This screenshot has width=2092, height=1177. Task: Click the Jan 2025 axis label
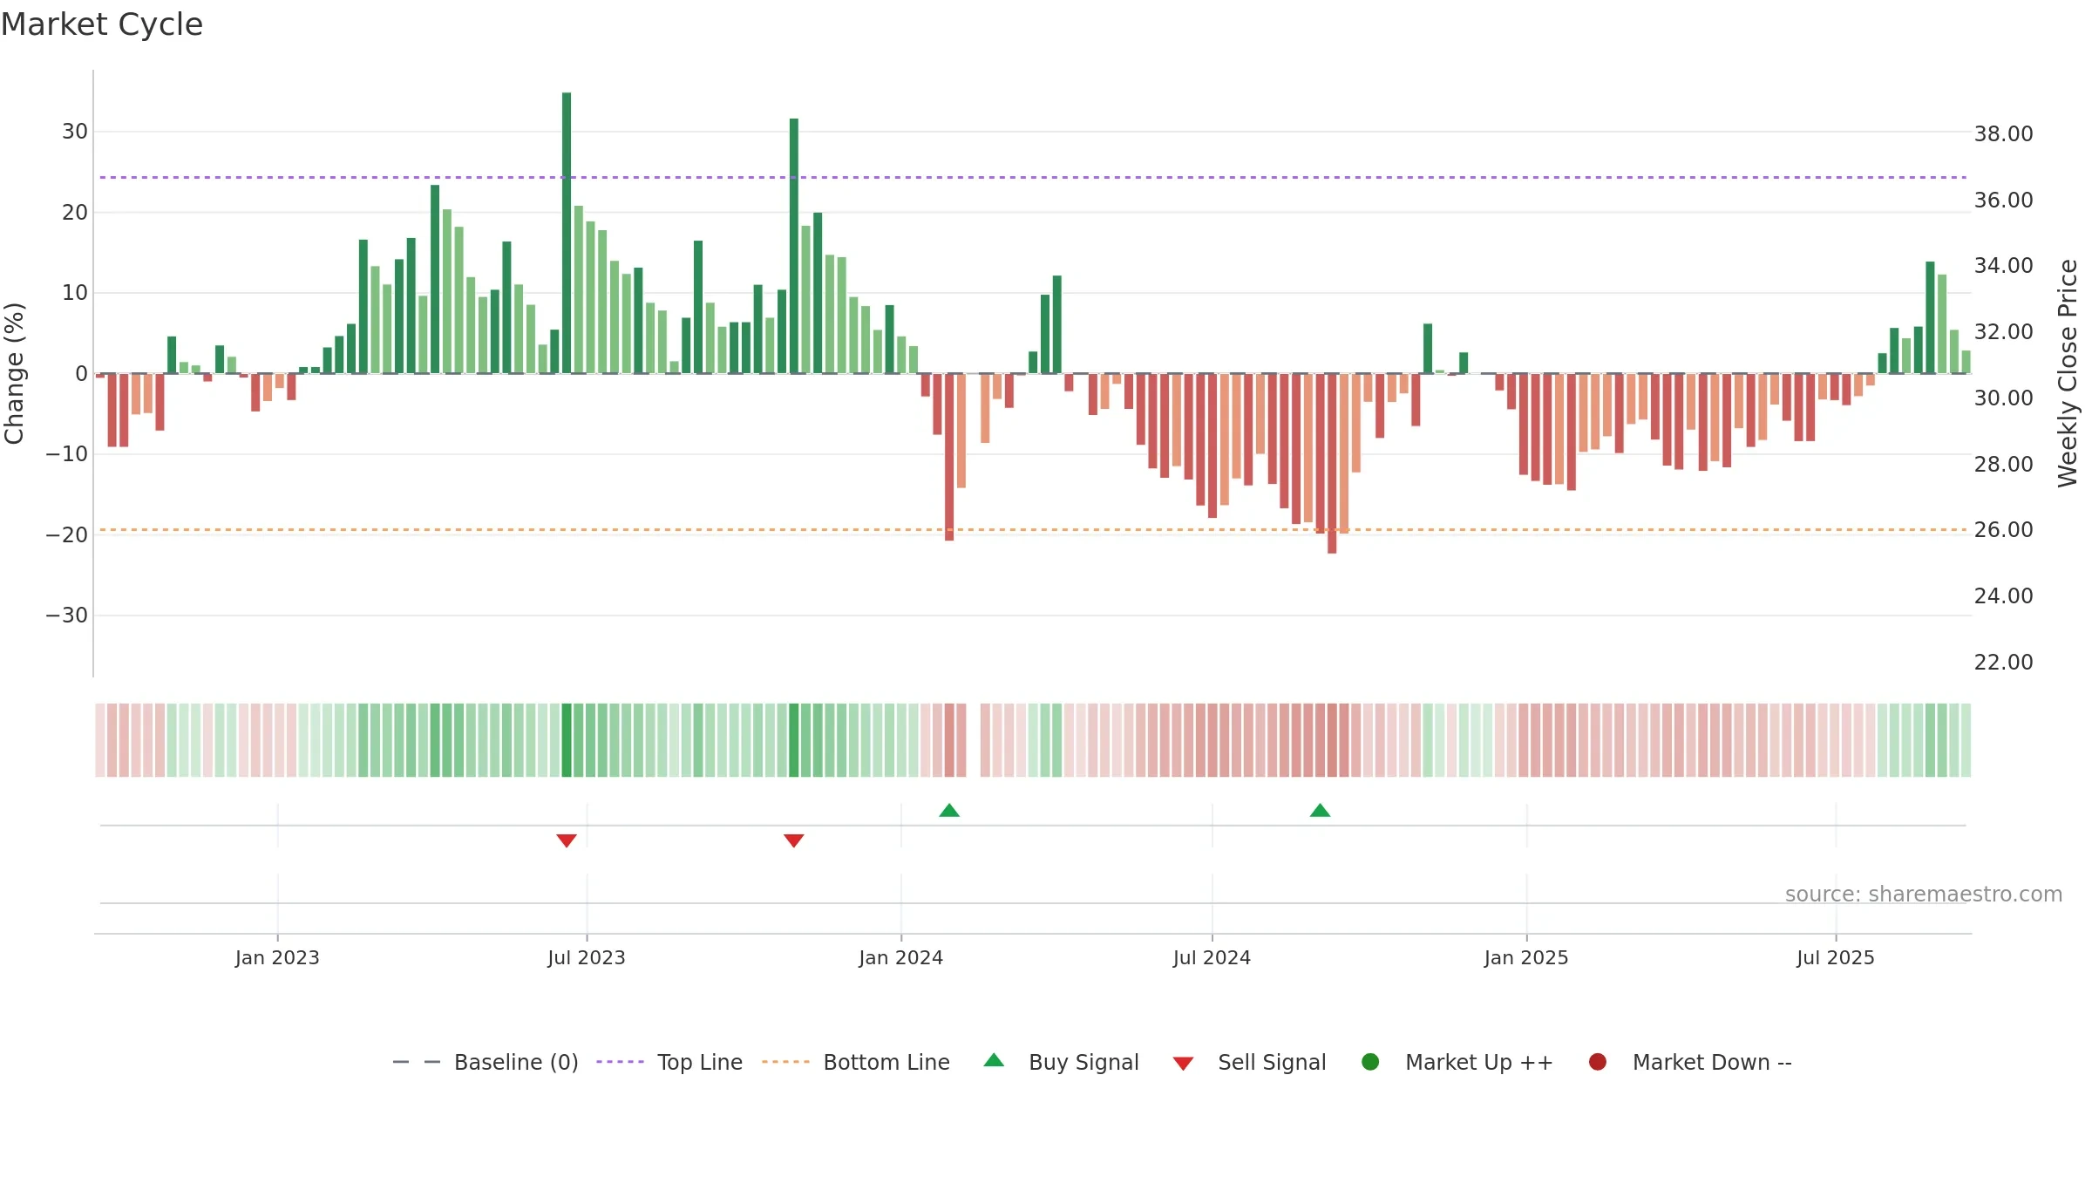pyautogui.click(x=1526, y=958)
